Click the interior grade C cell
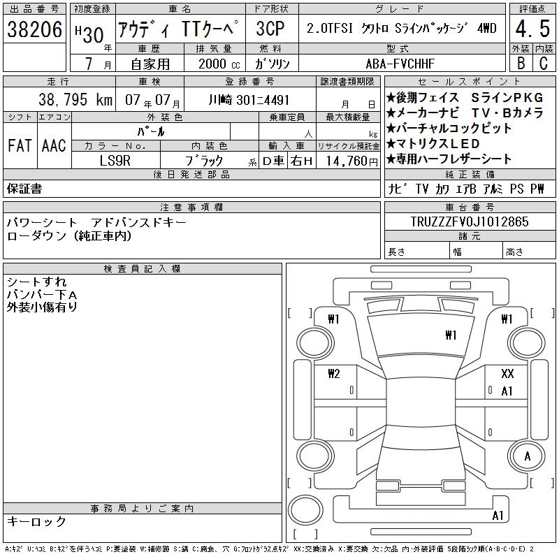 (x=543, y=63)
